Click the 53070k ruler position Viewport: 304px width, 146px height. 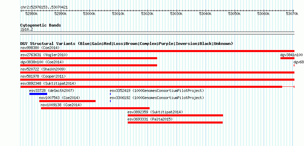(x=292, y=14)
